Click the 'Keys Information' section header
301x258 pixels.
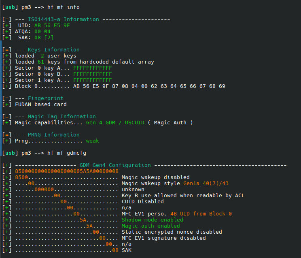51,50
